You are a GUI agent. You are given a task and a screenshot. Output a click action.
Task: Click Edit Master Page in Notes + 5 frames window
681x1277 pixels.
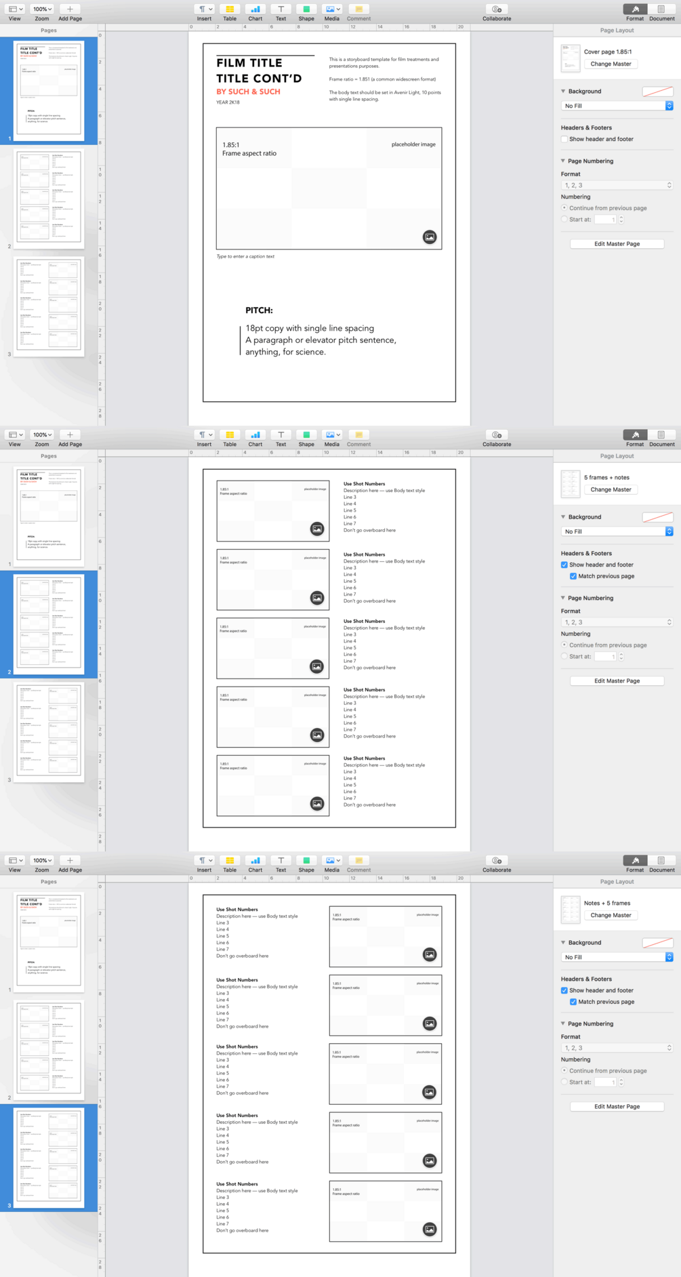point(617,1107)
